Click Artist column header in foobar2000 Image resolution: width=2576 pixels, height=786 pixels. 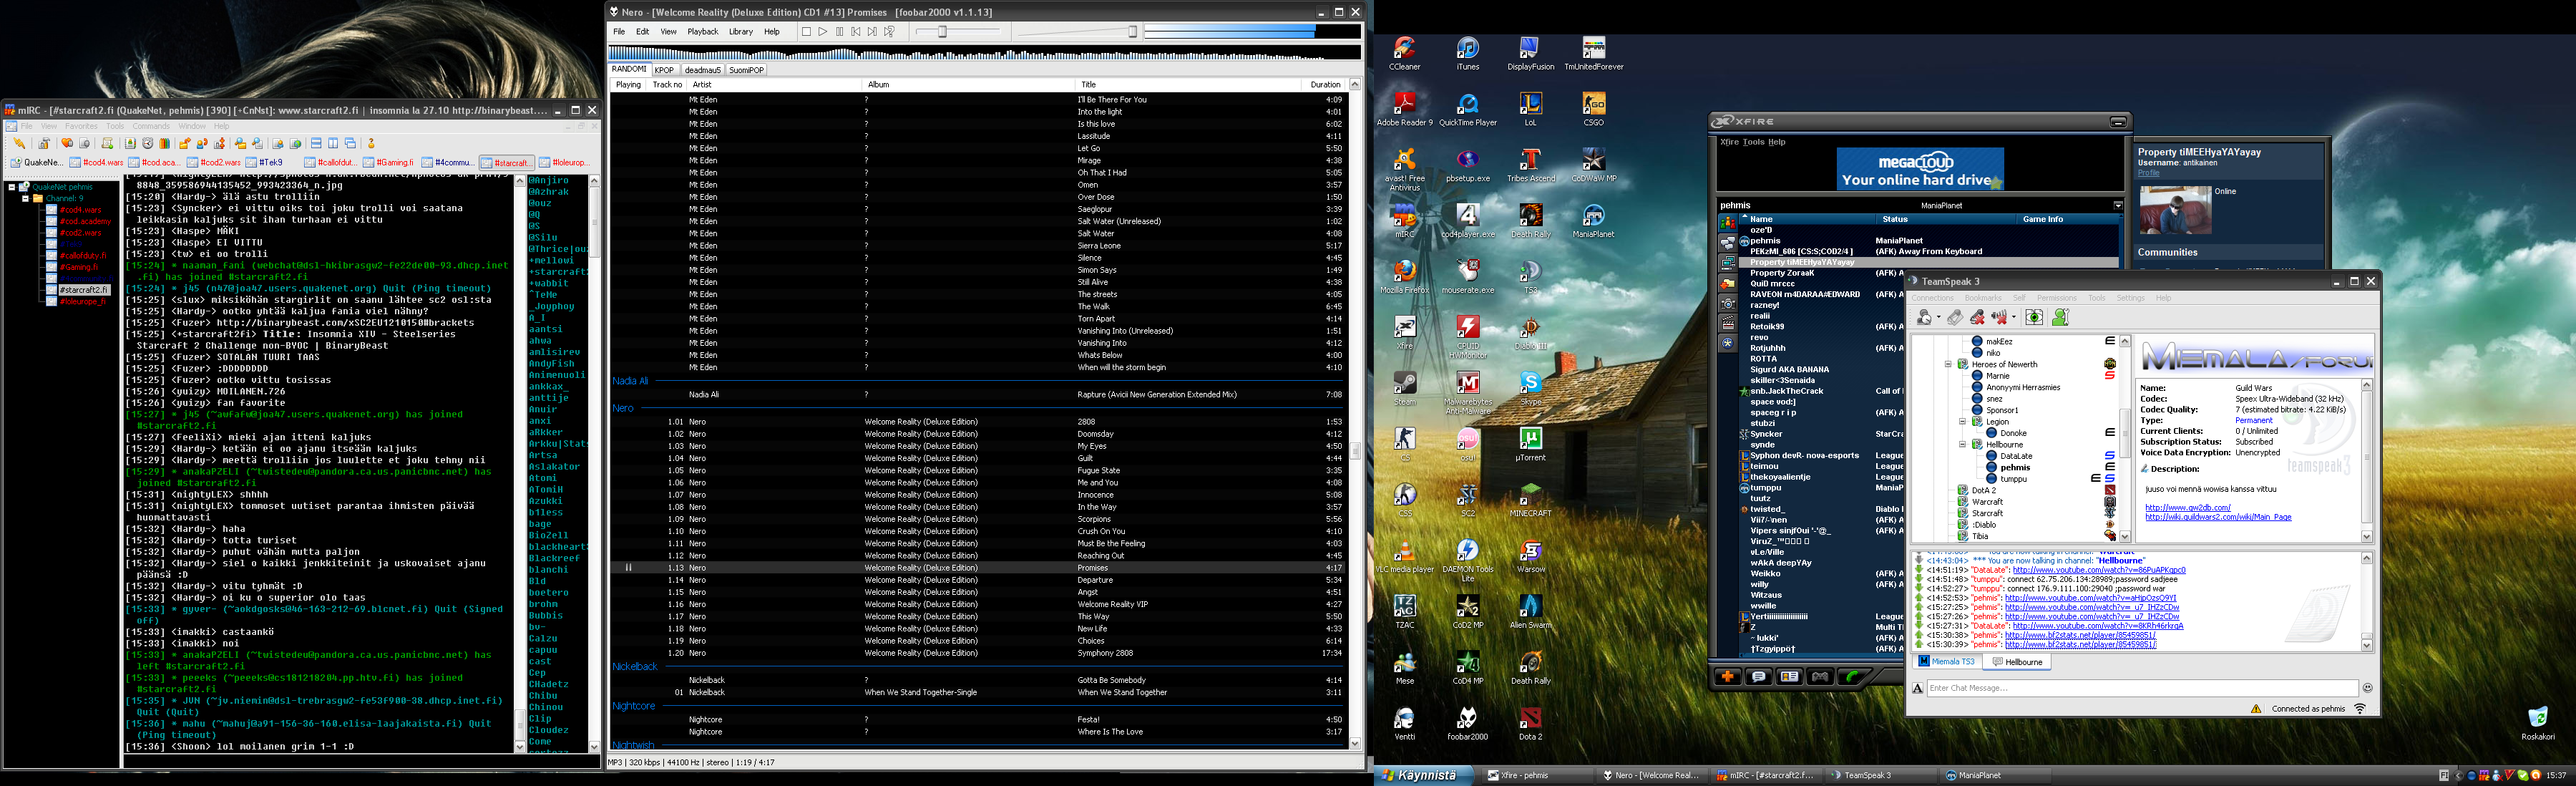pyautogui.click(x=774, y=85)
